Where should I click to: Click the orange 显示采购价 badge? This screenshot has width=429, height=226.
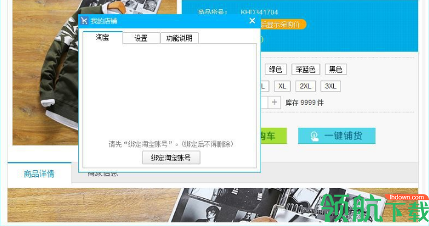tap(283, 25)
